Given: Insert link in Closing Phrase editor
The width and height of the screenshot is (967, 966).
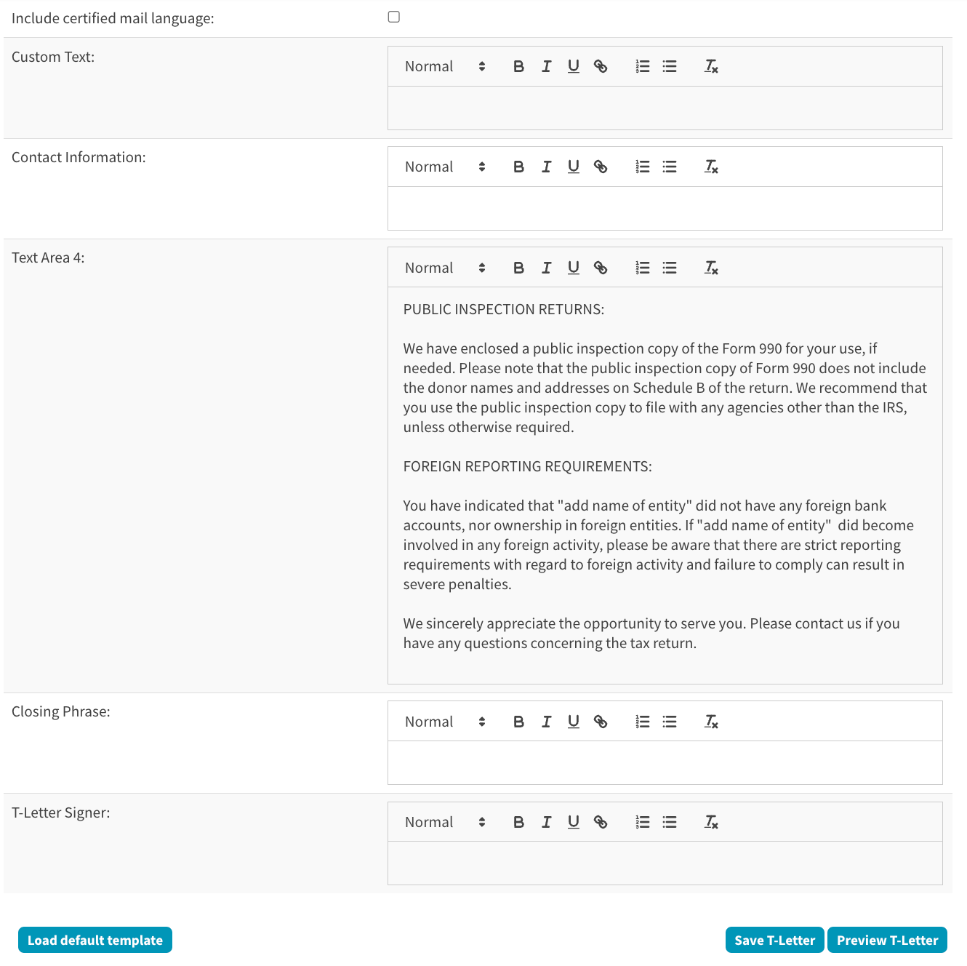Looking at the screenshot, I should 601,722.
